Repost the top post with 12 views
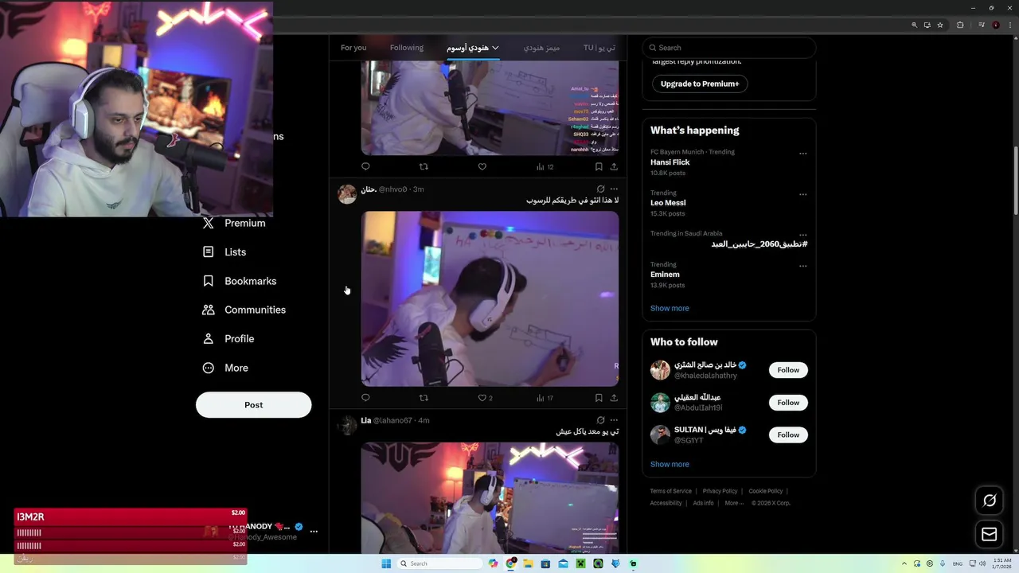This screenshot has width=1019, height=573. (424, 166)
